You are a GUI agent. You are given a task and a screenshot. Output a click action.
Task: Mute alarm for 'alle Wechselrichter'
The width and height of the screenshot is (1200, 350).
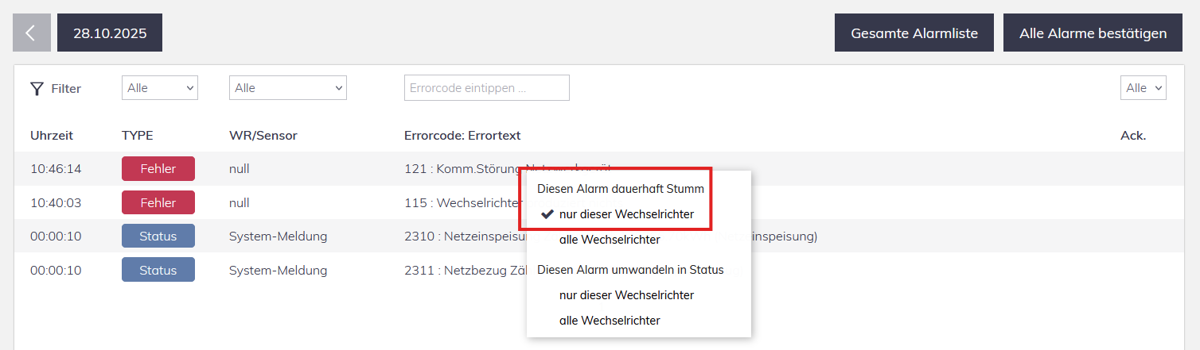pos(610,240)
